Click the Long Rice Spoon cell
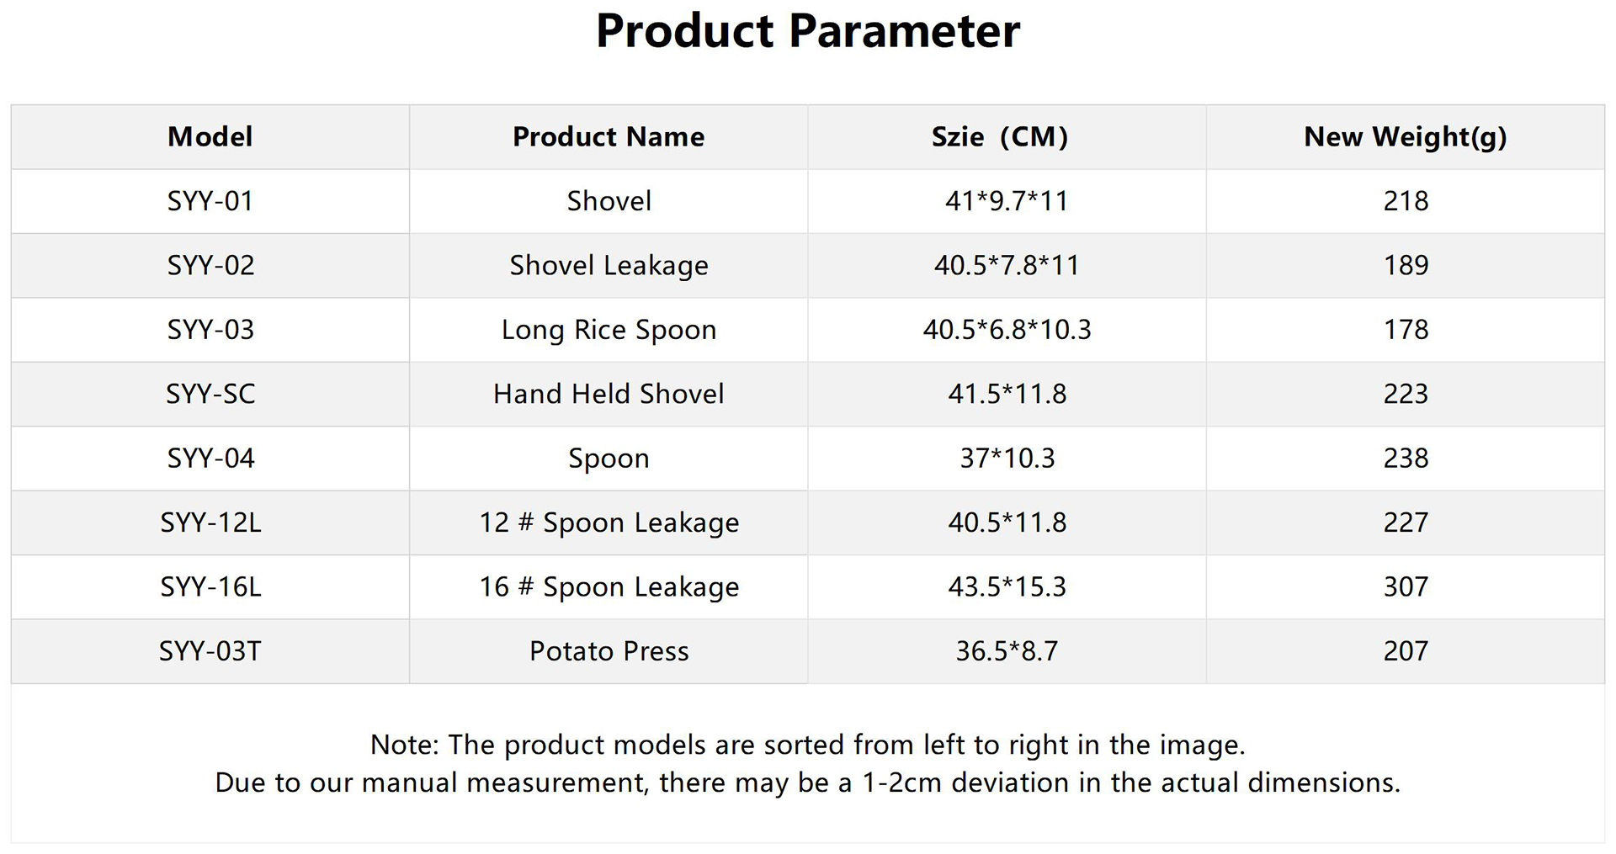This screenshot has width=1616, height=854. [609, 330]
